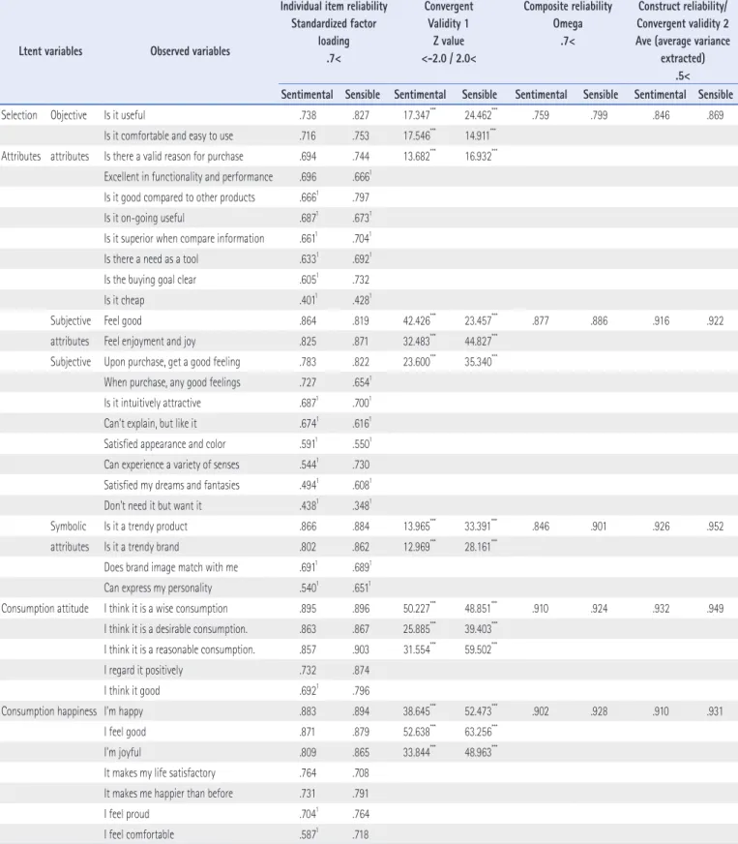The width and height of the screenshot is (738, 844).
Task: Select factor loading .903 in reasonable consumption row
Action: (x=361, y=649)
